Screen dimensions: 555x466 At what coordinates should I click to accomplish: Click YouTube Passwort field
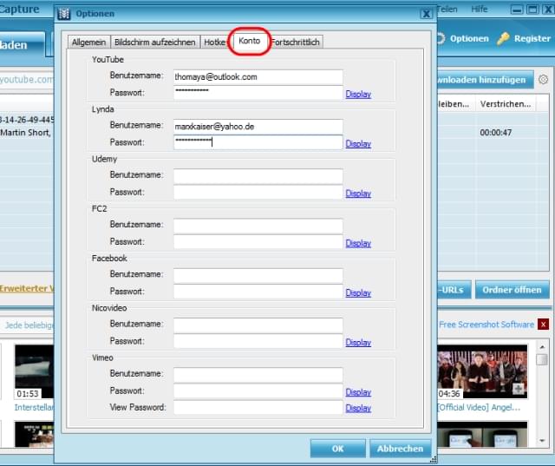pos(258,93)
